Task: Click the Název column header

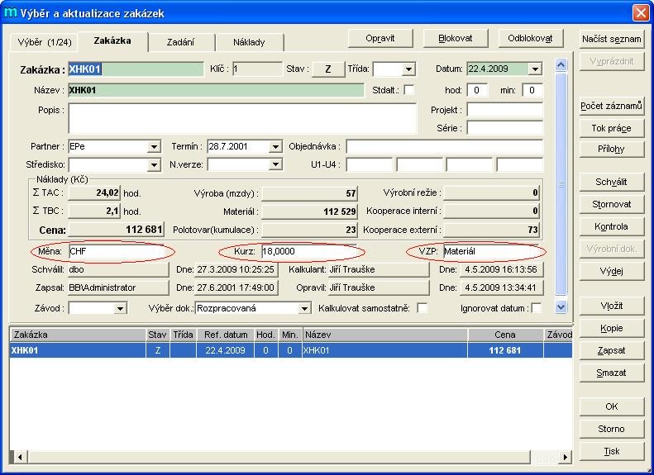Action: (385, 335)
